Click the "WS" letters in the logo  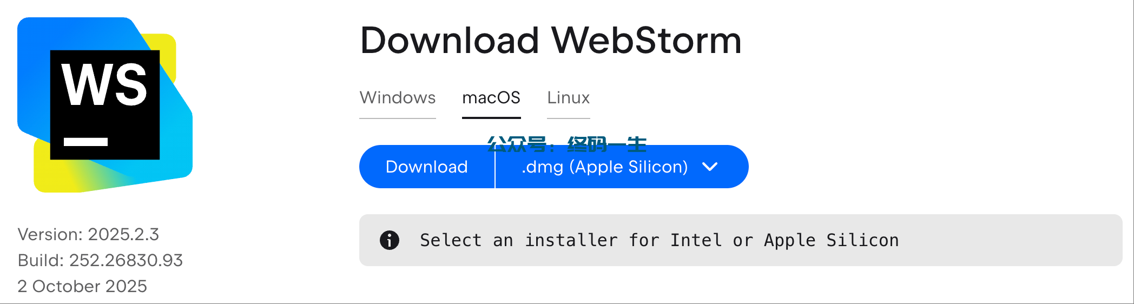coord(104,84)
